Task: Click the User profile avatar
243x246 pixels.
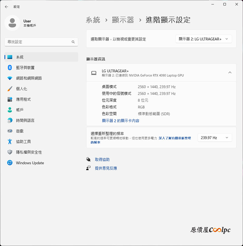Action: coord(12,23)
